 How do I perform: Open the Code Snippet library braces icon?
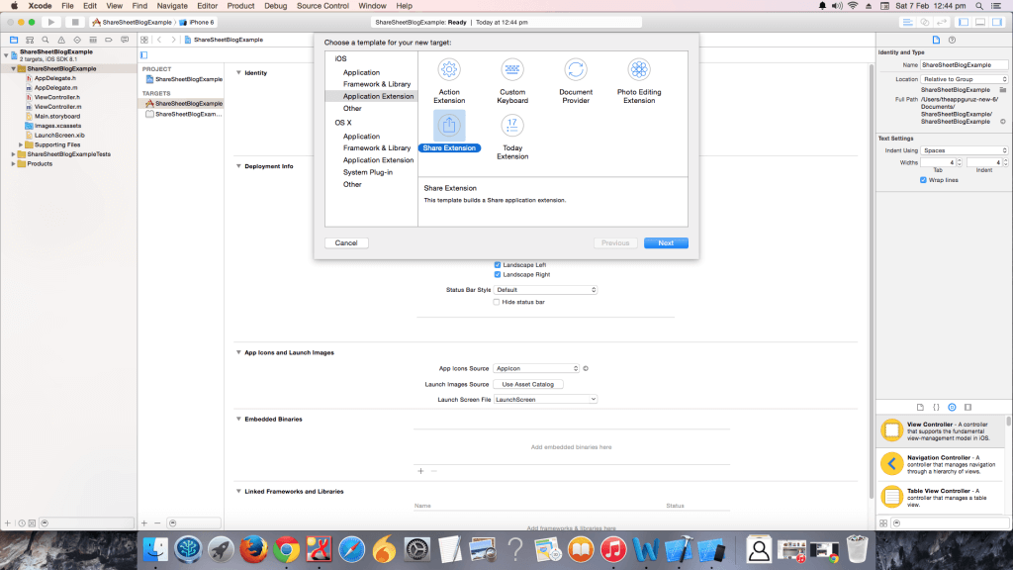tap(936, 407)
